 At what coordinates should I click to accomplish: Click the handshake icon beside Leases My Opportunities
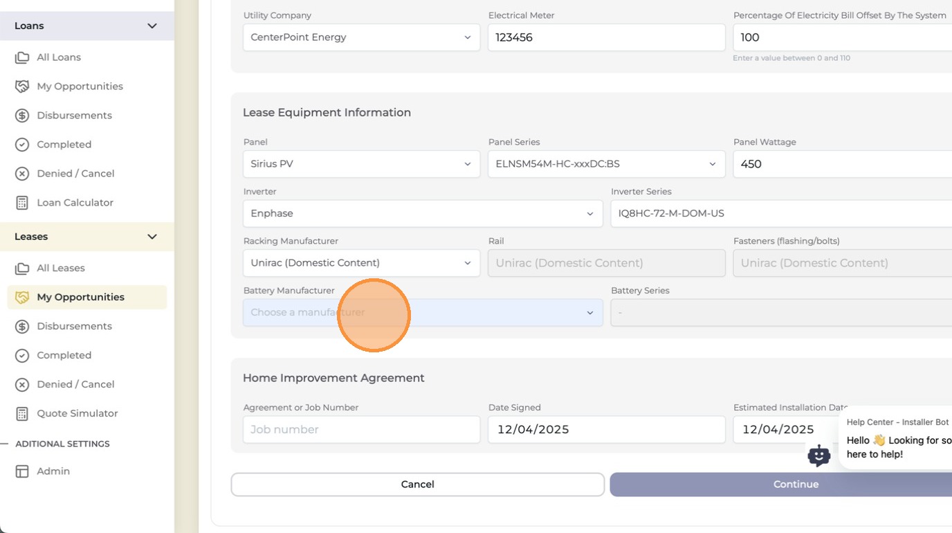(x=22, y=297)
